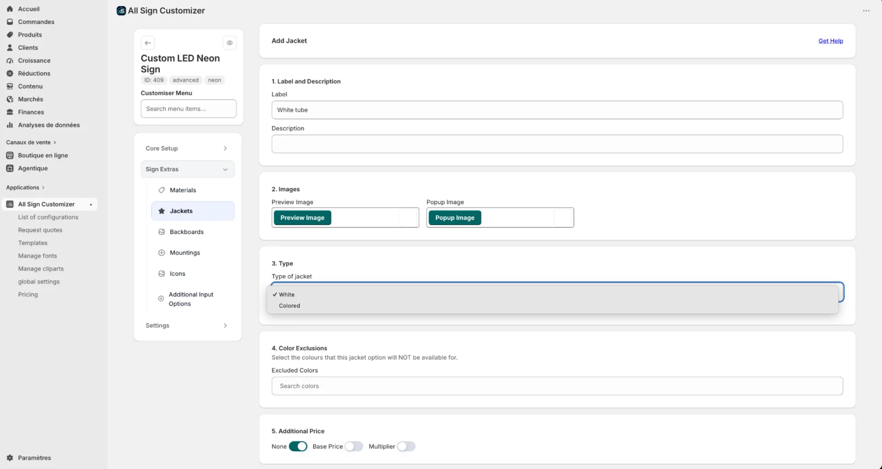The height and width of the screenshot is (469, 882).
Task: Open the Icons menu item
Action: [x=192, y=274]
